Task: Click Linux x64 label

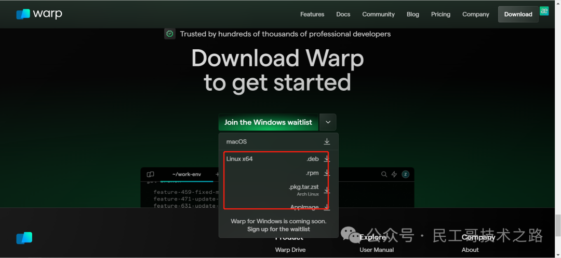Action: tap(239, 159)
